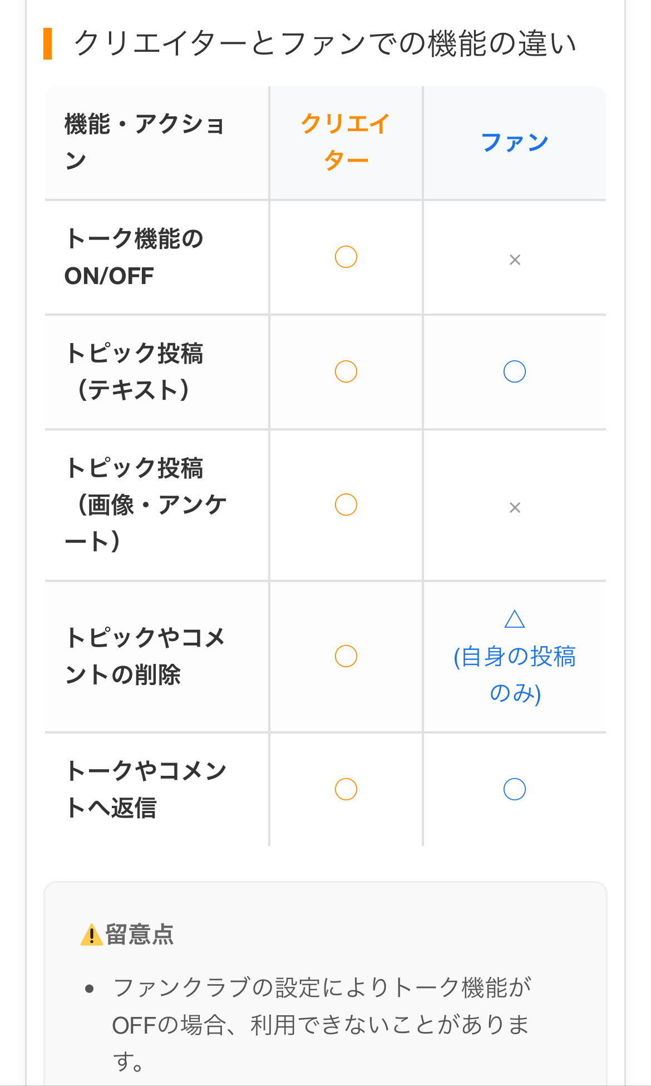Image resolution: width=651 pixels, height=1086 pixels.
Task: Click the トークやコメントへ返信 row label
Action: click(x=145, y=789)
